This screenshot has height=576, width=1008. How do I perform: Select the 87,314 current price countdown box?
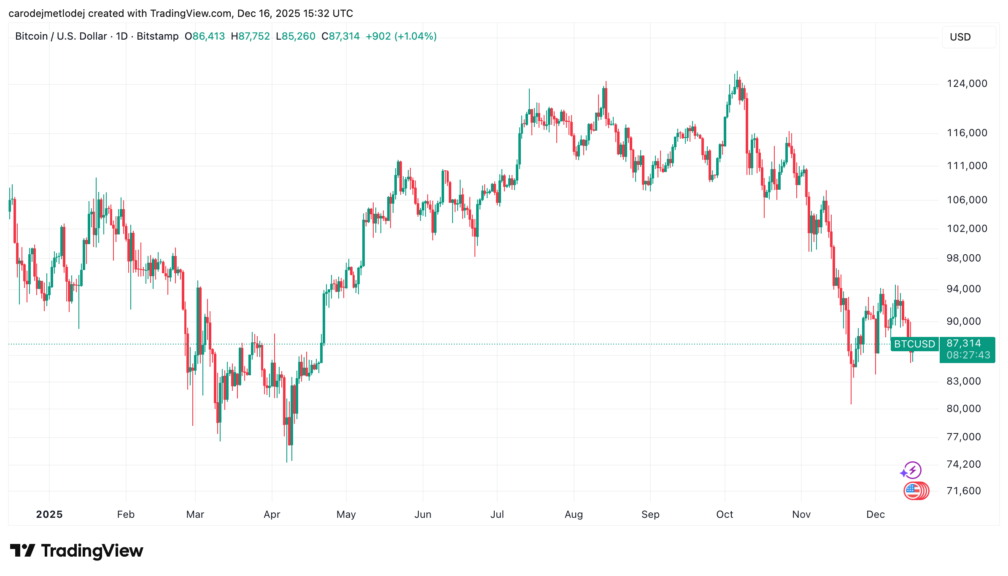coord(968,350)
